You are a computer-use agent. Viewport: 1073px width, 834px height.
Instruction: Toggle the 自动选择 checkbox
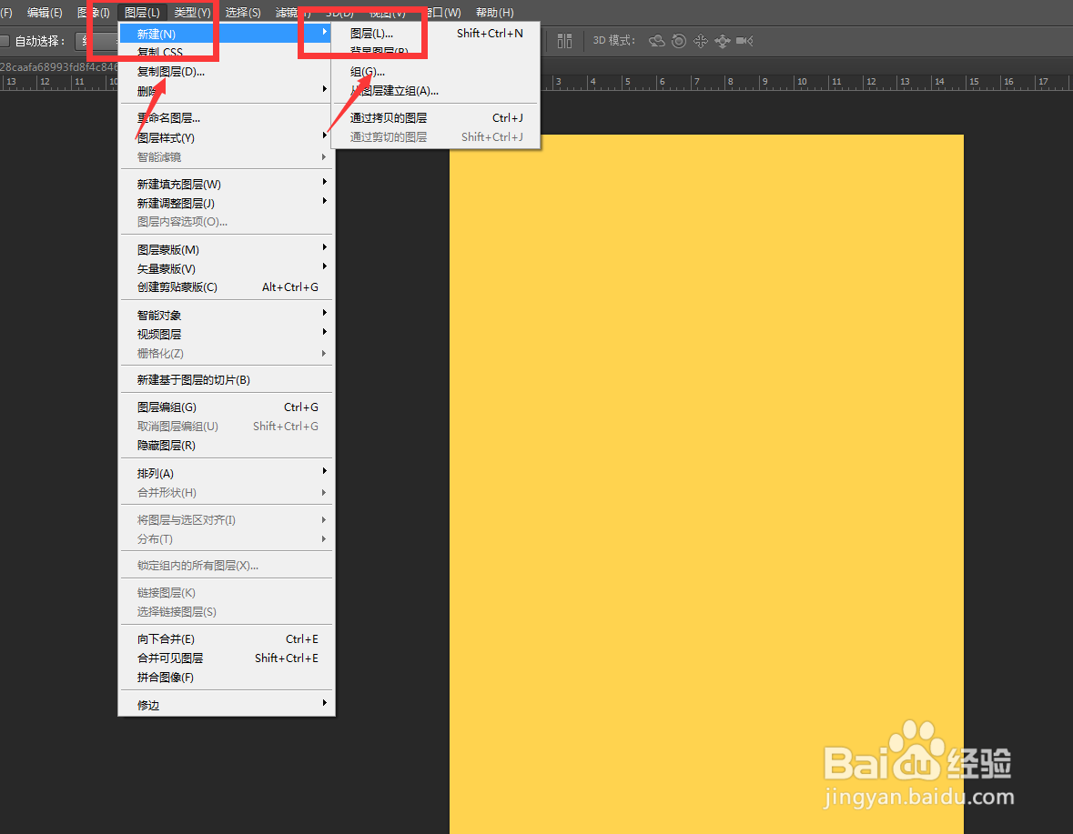click(5, 41)
